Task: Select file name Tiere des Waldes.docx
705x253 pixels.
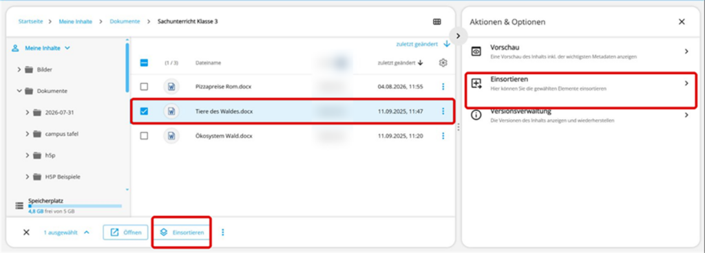Action: [224, 111]
